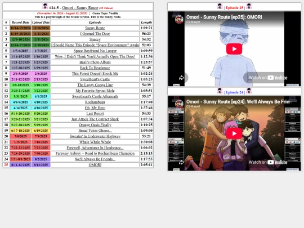304x228 pixels.
Task: Click the Length column header
Action: pos(146,23)
